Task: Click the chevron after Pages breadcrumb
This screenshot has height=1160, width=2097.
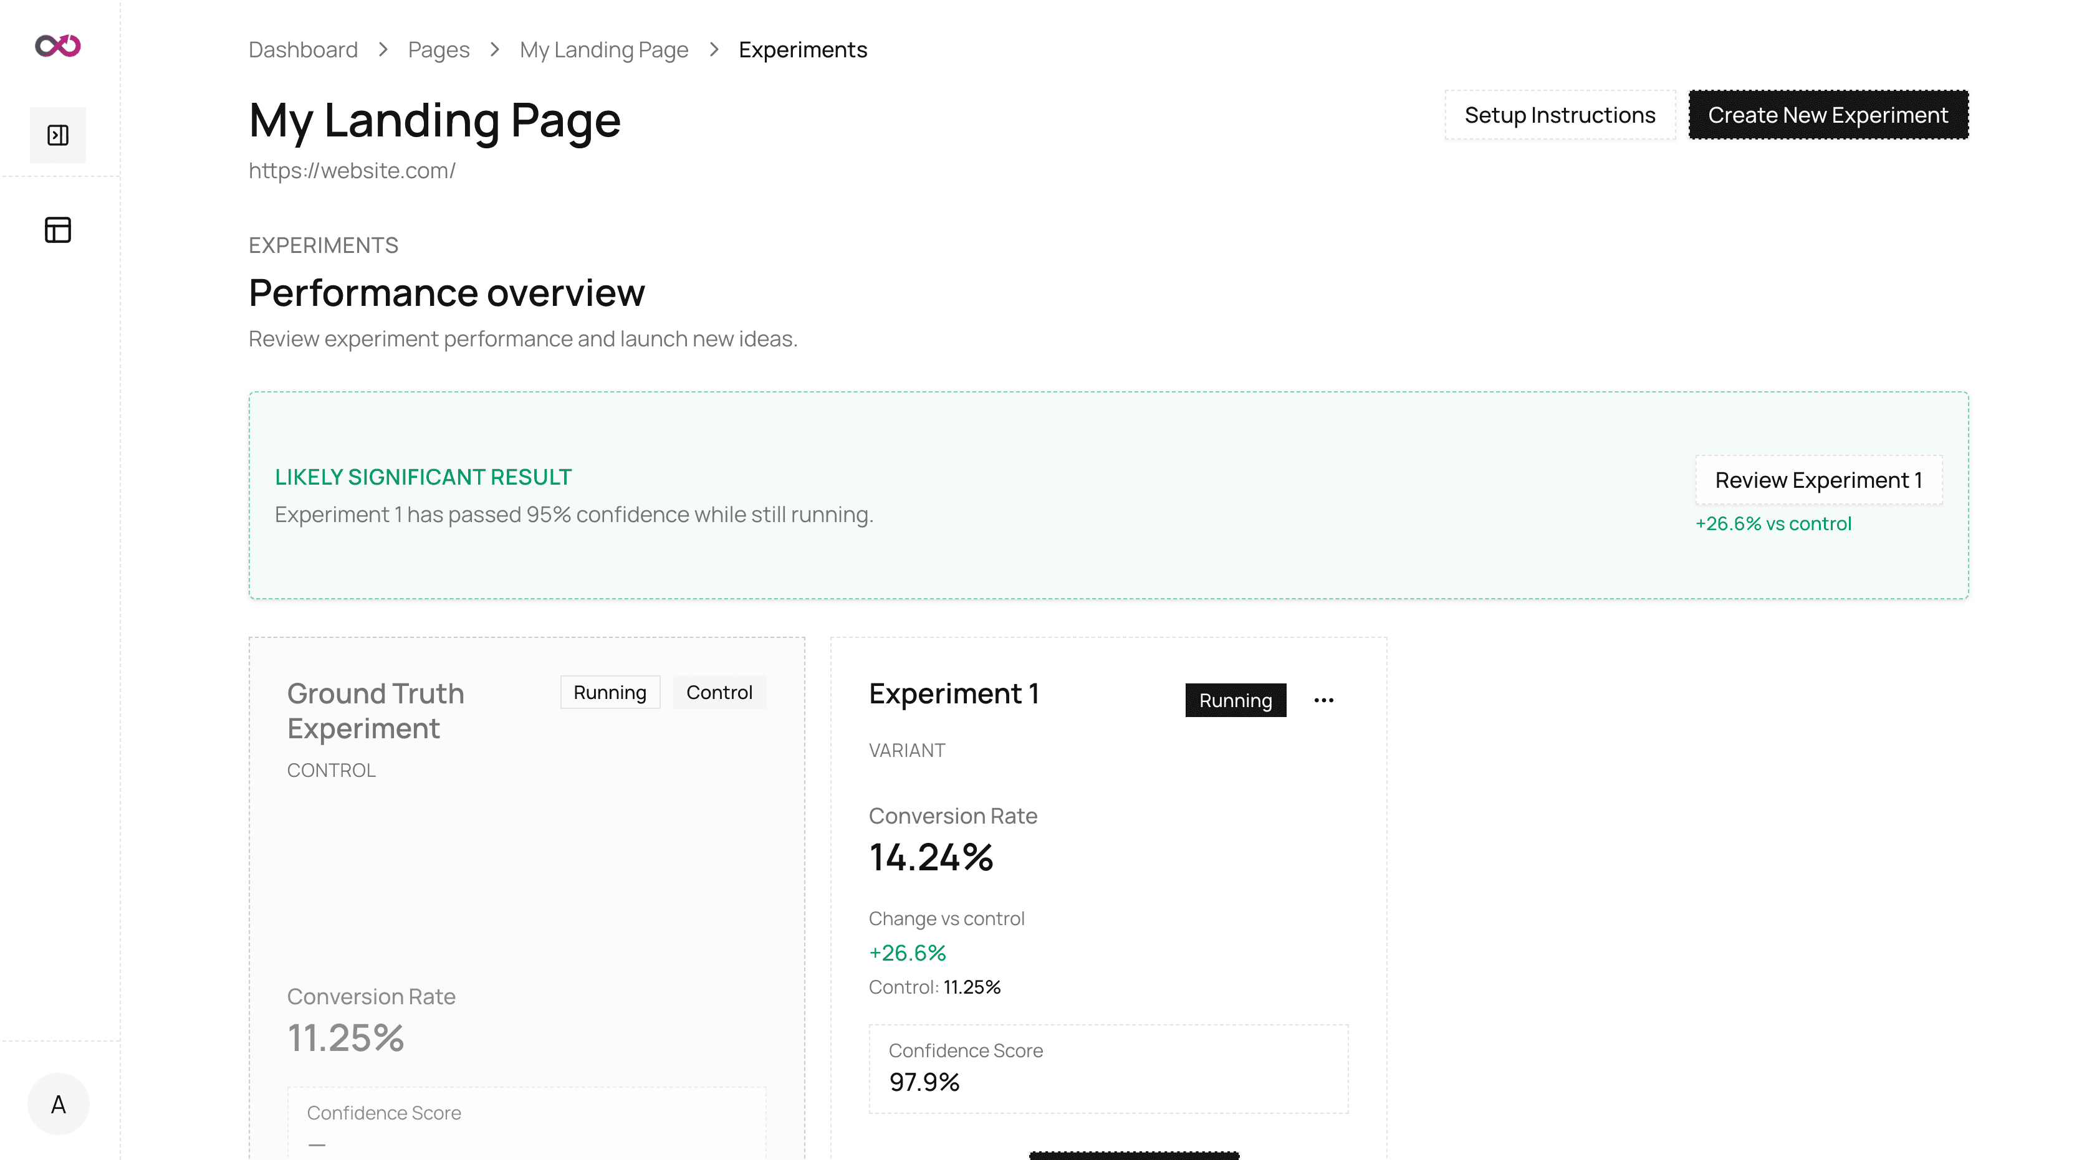Action: 494,50
